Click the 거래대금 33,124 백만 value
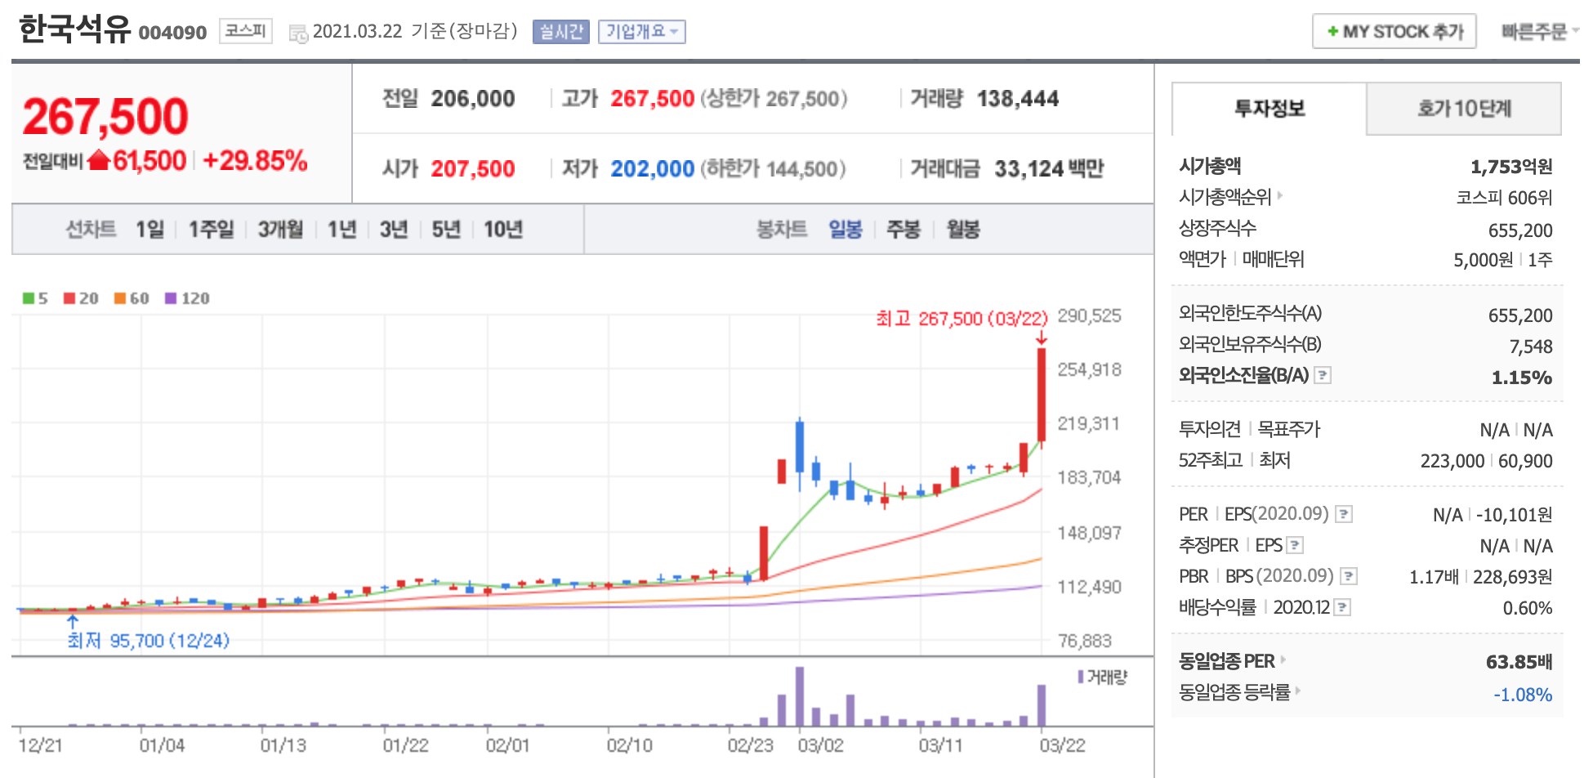 click(1049, 169)
